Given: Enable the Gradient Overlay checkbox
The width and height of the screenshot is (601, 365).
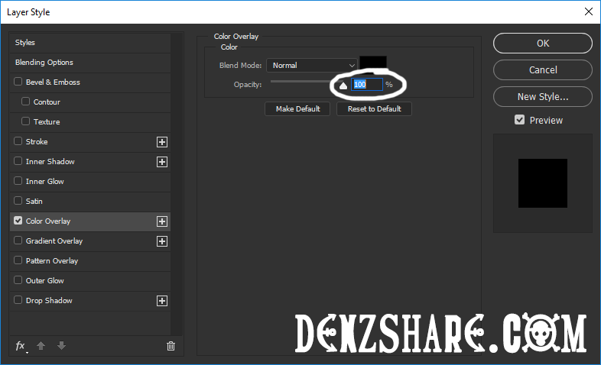Looking at the screenshot, I should (x=18, y=241).
